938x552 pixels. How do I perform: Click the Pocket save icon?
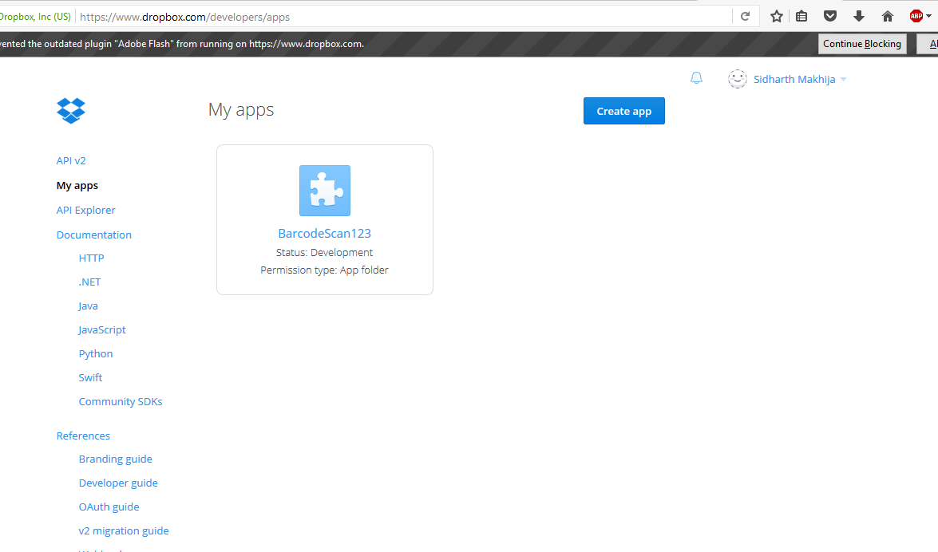[829, 15]
